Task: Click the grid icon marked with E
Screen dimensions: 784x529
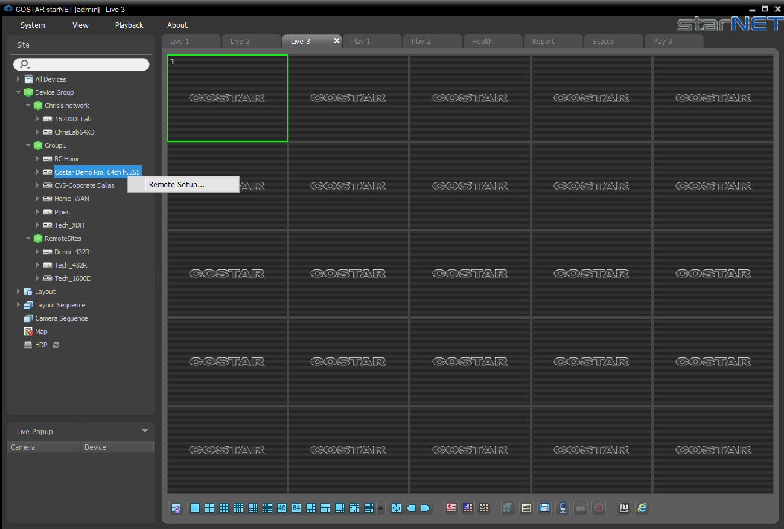Action: [x=467, y=508]
